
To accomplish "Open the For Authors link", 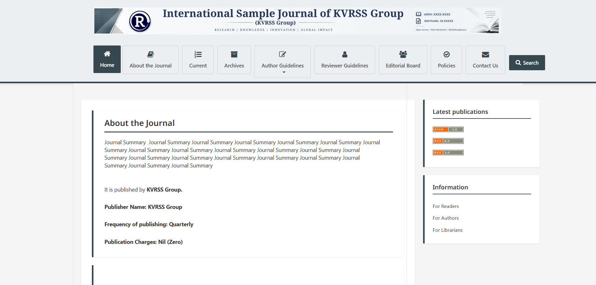I will (445, 218).
